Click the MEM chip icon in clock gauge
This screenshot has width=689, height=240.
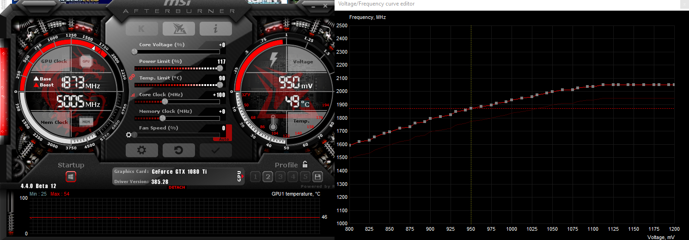(85, 122)
